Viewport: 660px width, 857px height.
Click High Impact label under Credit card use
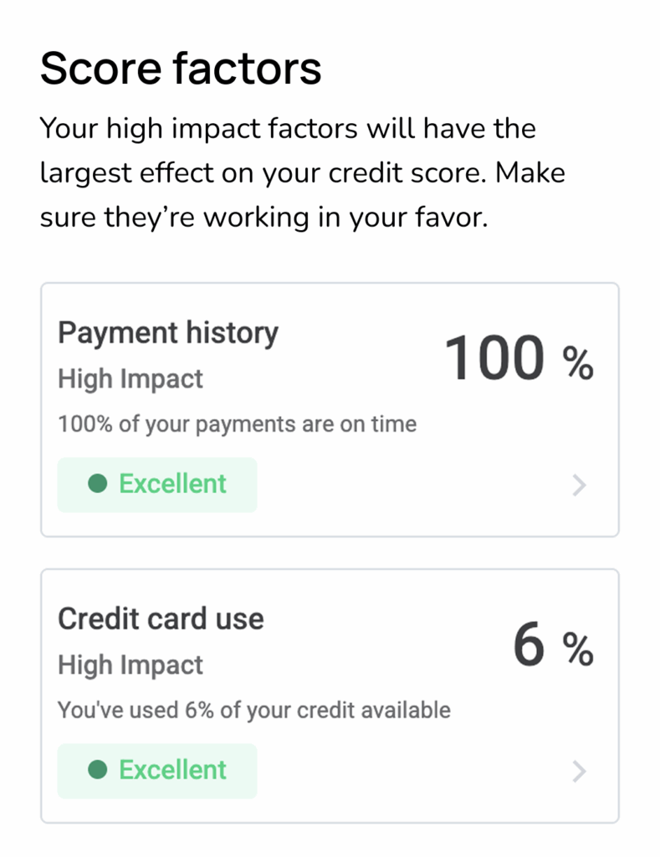(130, 665)
